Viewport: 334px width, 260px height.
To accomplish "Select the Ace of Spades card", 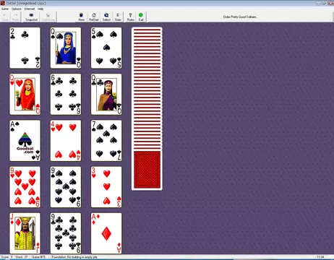I will 25,140.
